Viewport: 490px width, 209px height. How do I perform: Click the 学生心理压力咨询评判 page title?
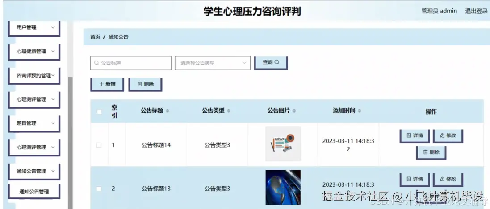coord(252,12)
